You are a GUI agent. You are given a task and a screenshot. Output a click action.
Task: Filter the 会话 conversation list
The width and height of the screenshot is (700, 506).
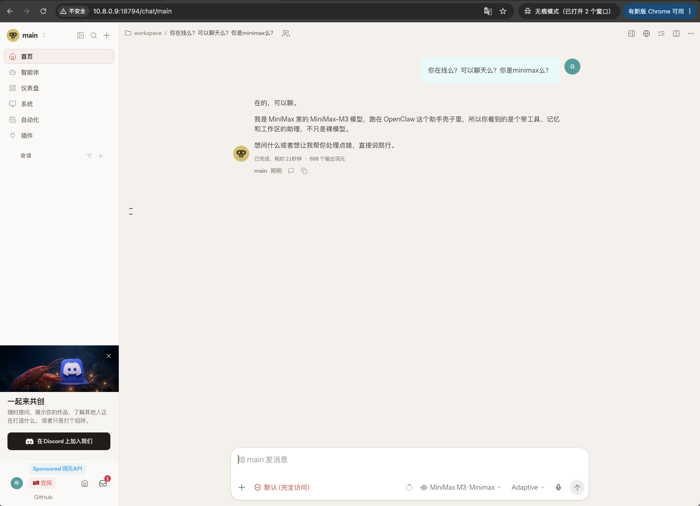click(89, 156)
